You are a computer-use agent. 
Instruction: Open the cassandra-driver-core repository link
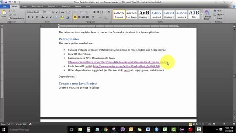tap(118, 62)
